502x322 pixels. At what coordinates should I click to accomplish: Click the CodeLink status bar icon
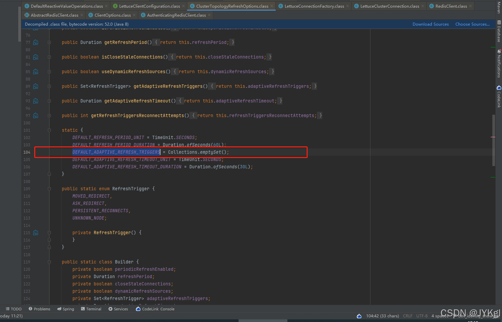click(x=359, y=316)
